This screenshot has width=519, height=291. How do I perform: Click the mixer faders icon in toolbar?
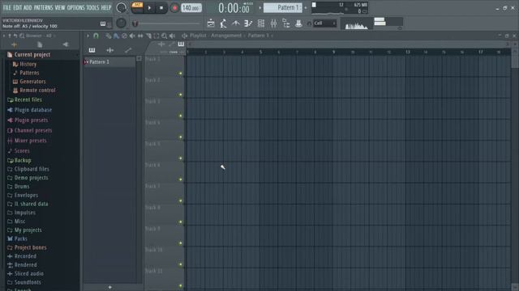[273, 23]
